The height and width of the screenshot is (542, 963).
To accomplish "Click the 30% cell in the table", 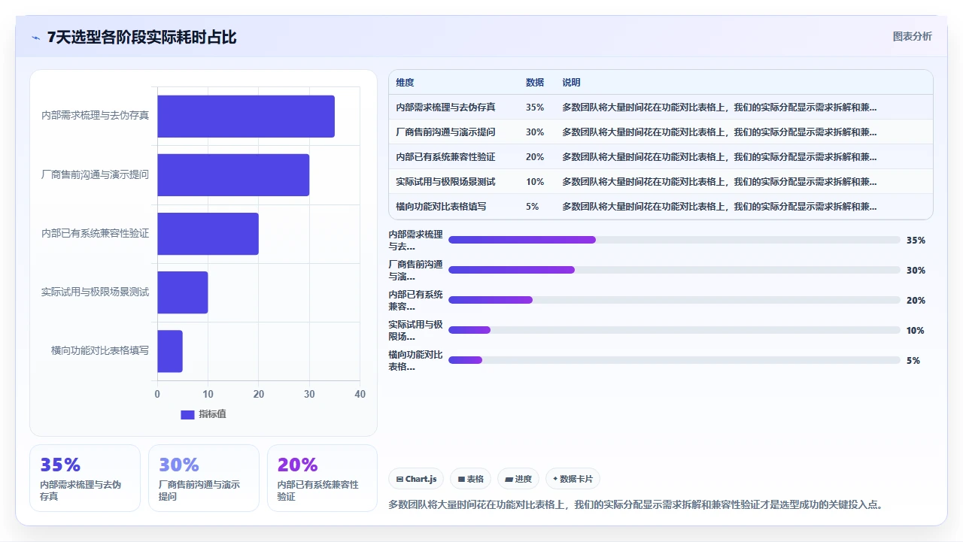I will [535, 132].
